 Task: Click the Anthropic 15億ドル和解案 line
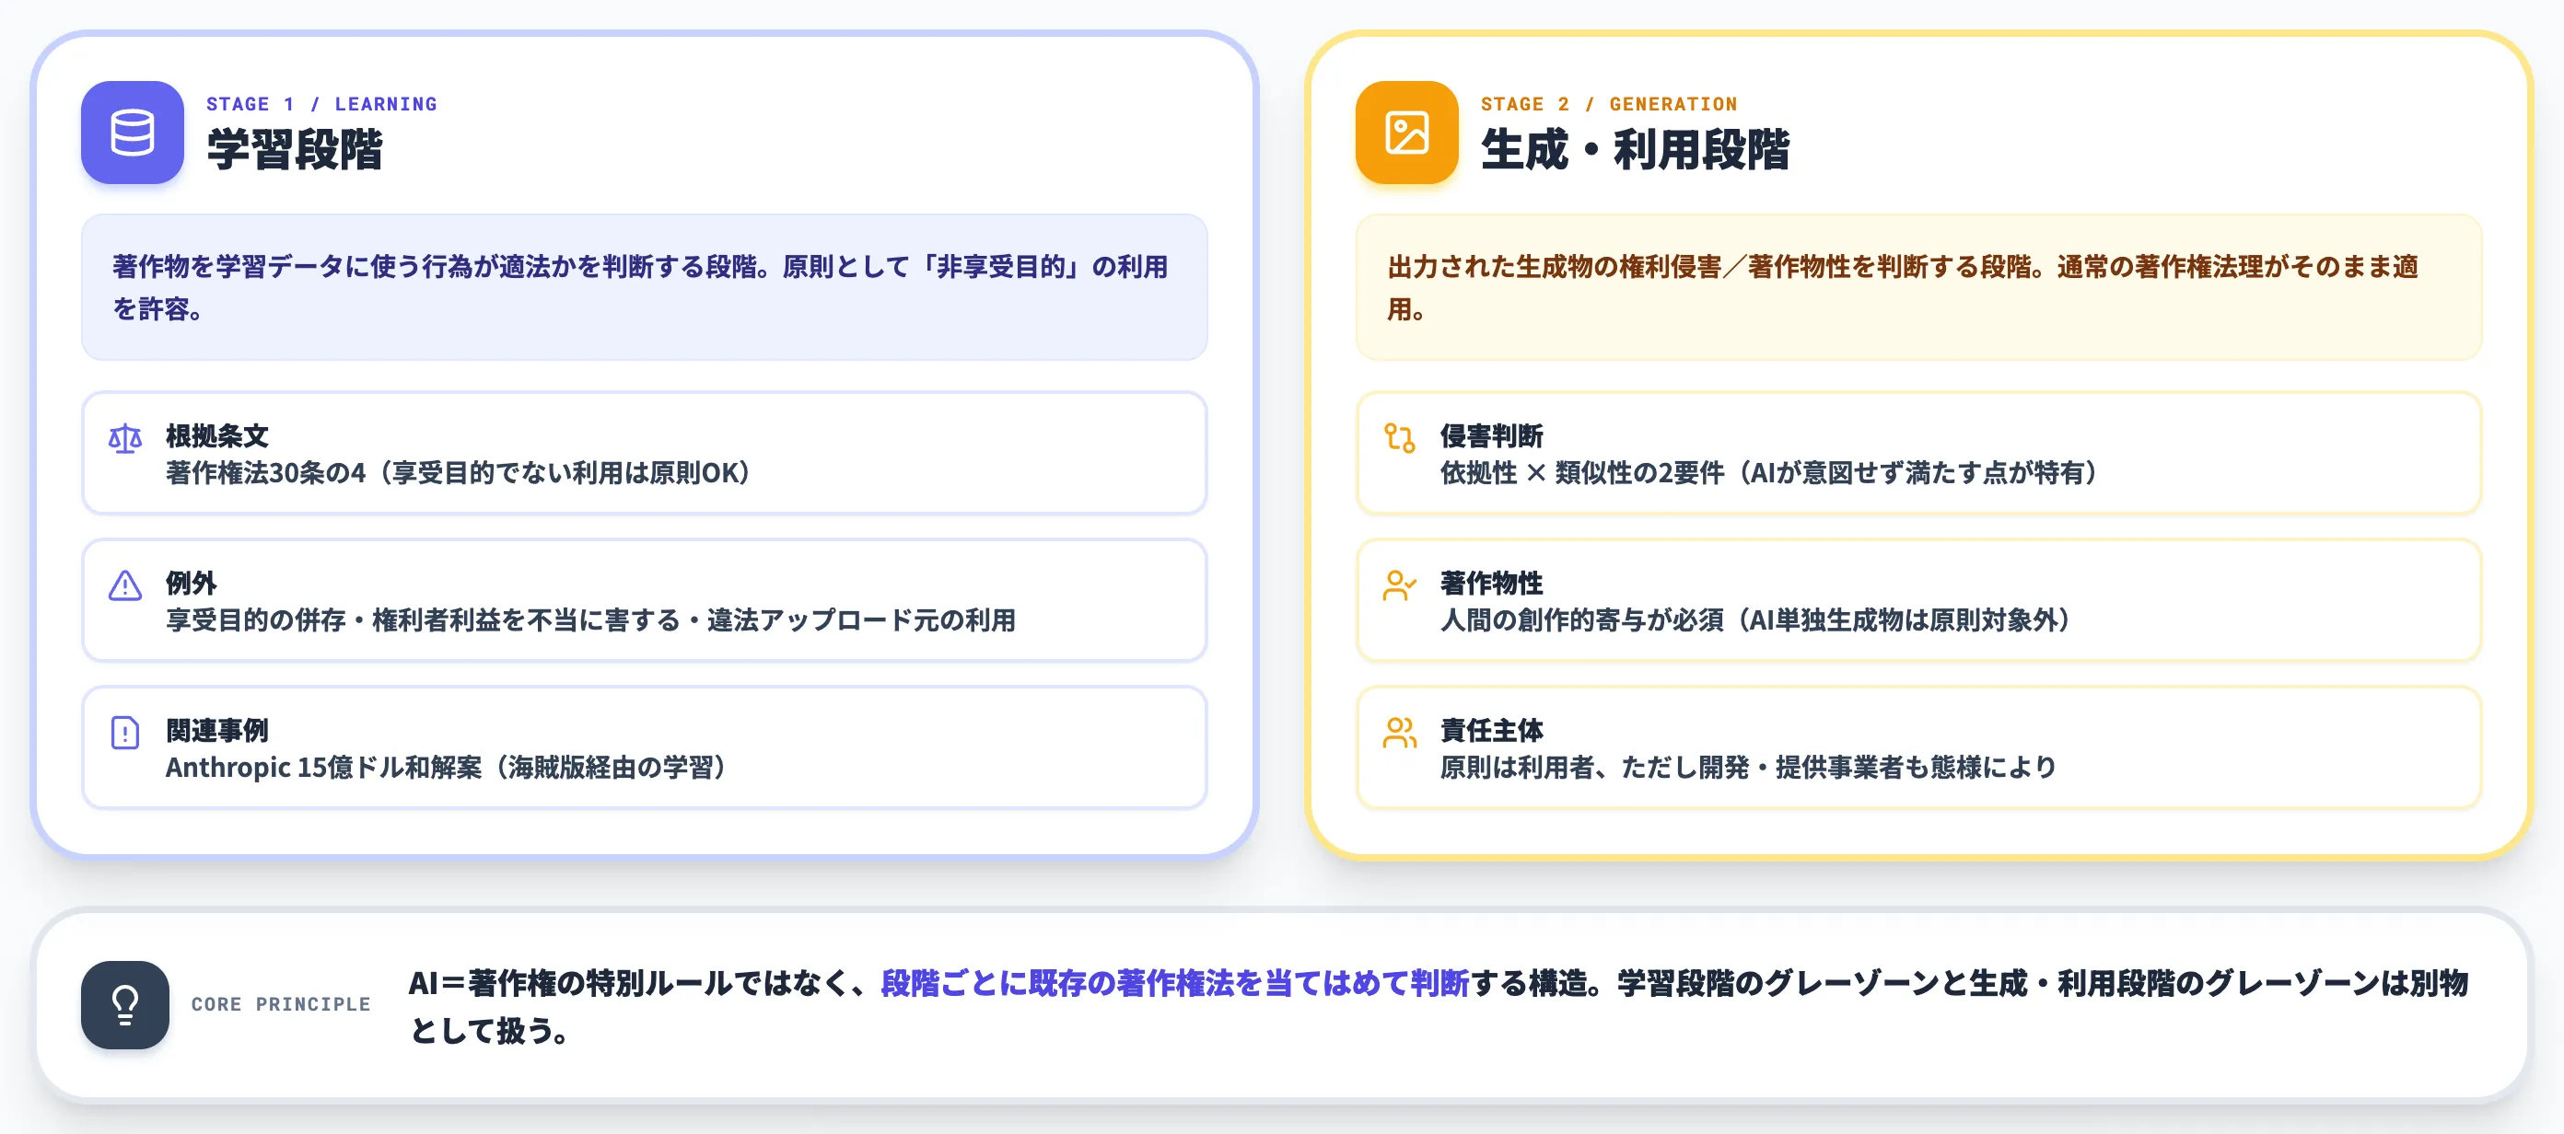coord(448,767)
